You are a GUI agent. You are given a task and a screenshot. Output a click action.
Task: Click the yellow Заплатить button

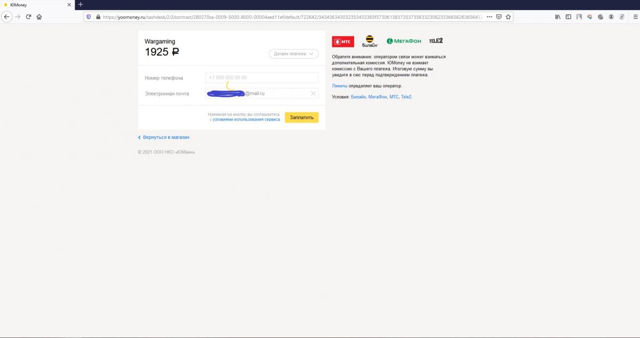[x=302, y=117]
